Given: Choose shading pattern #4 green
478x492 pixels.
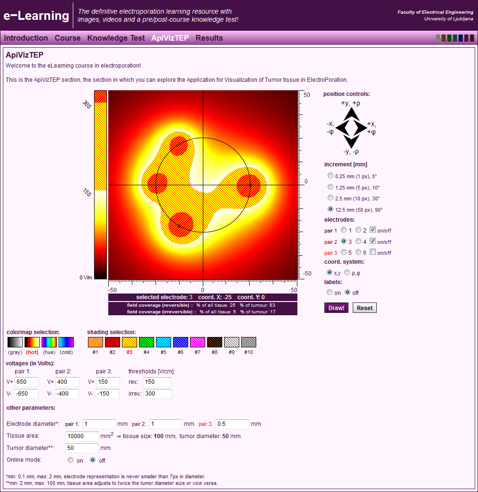Looking at the screenshot, I should pyautogui.click(x=146, y=342).
